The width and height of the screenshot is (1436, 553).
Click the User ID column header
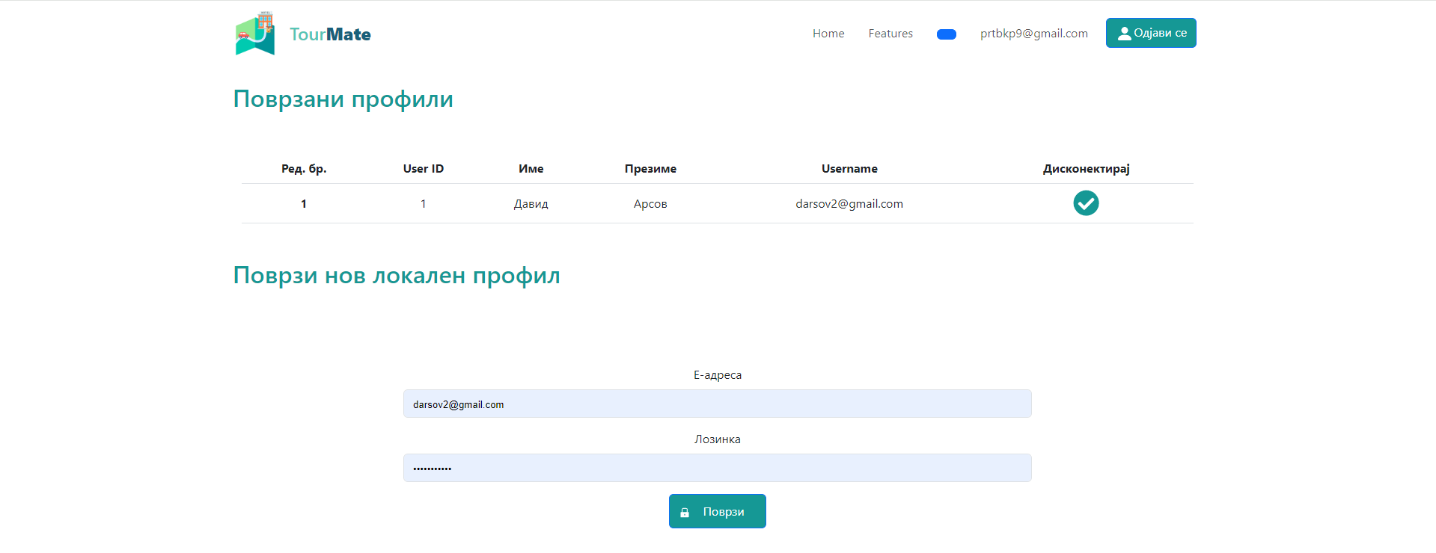(x=423, y=169)
